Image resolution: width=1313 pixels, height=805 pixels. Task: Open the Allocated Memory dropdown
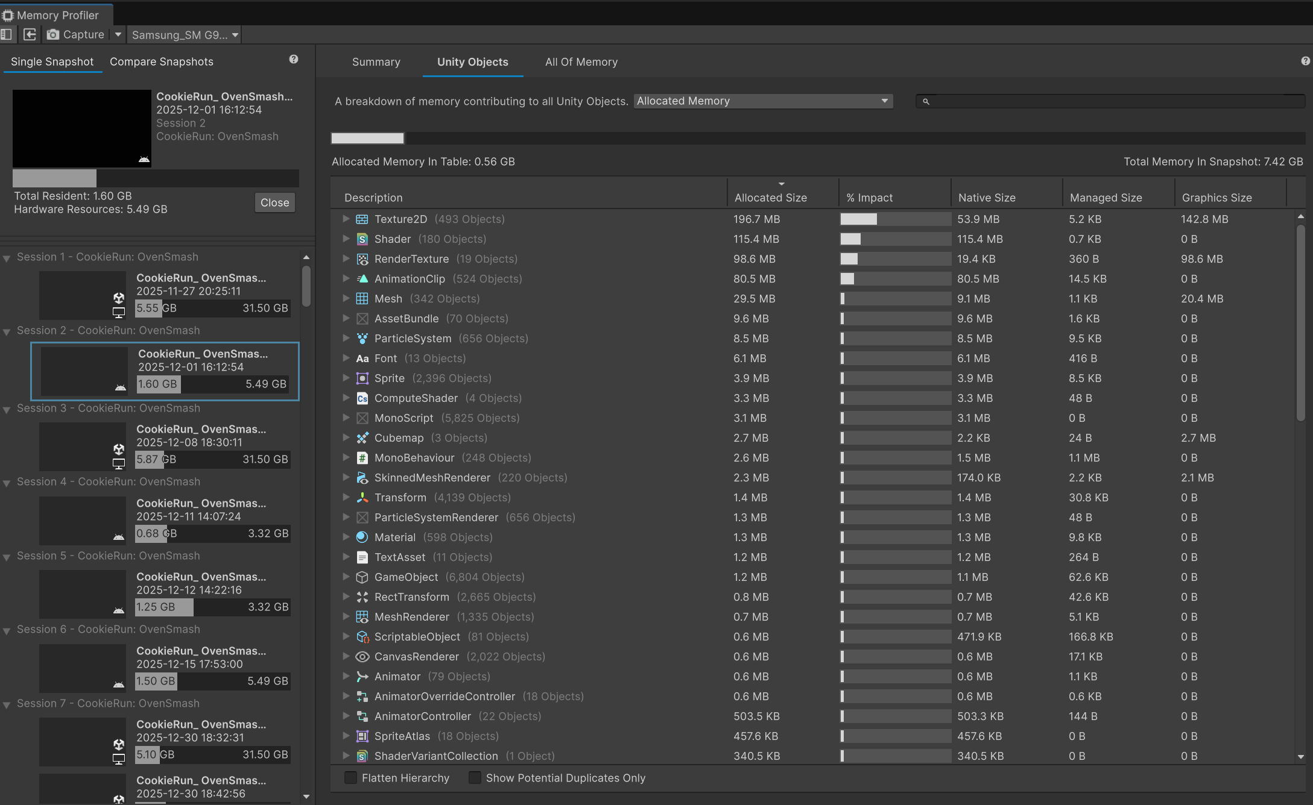pyautogui.click(x=763, y=101)
